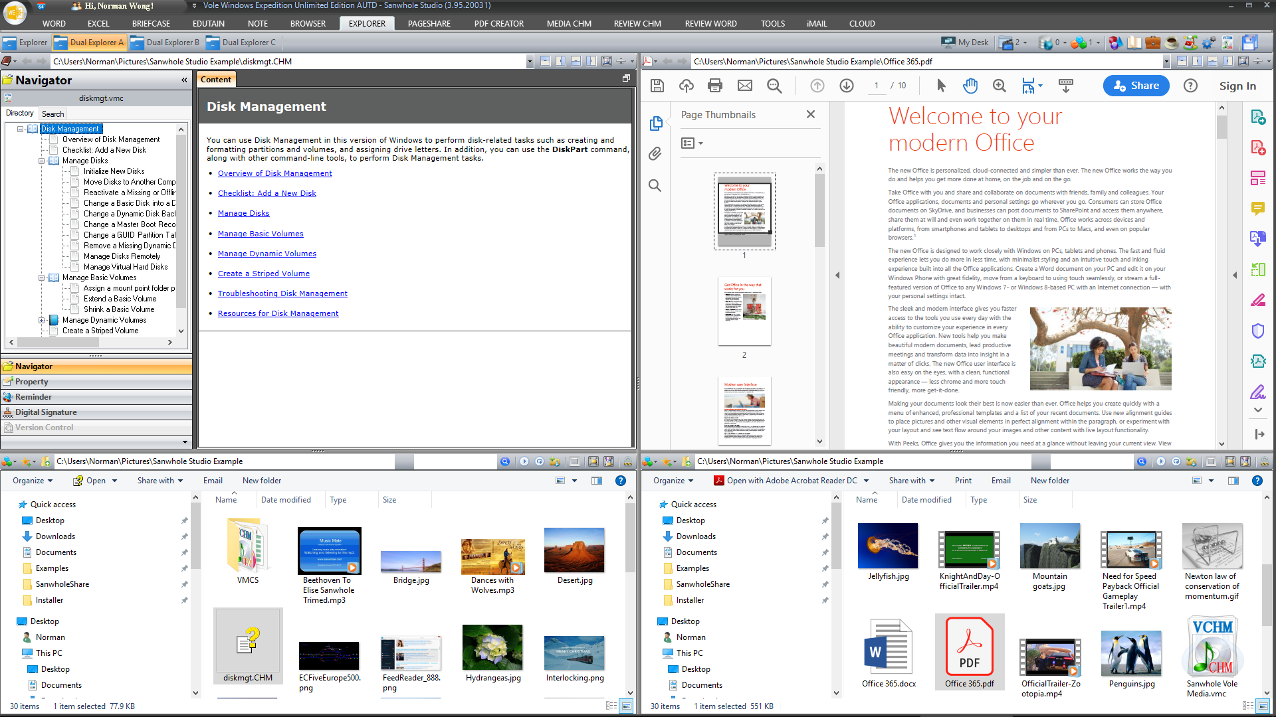Select the Dual Explorer B tab
Viewport: 1276px width, 717px height.
click(166, 42)
